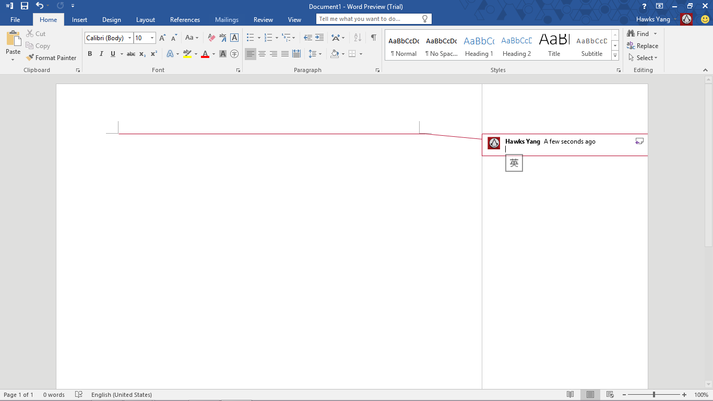Toggle Show/Hide paragraph marks

click(x=373, y=38)
